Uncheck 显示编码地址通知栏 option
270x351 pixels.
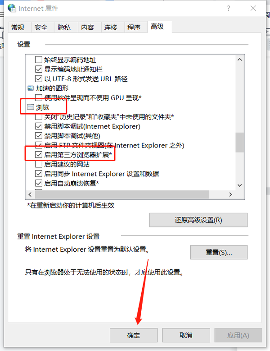[39, 69]
